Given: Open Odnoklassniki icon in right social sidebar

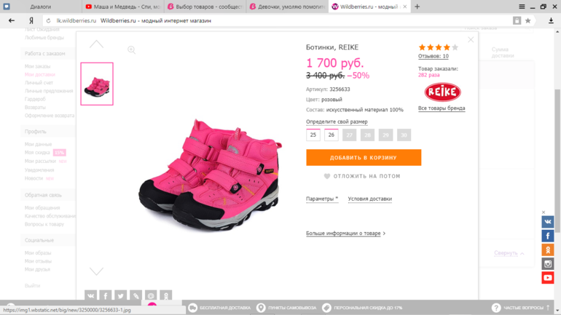Looking at the screenshot, I should click(547, 250).
